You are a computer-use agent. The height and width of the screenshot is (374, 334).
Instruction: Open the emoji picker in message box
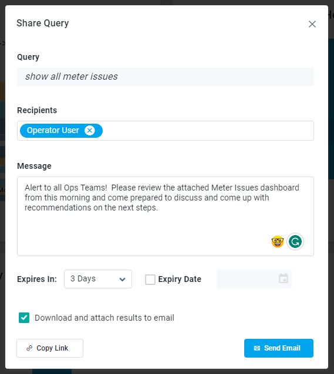tap(278, 242)
